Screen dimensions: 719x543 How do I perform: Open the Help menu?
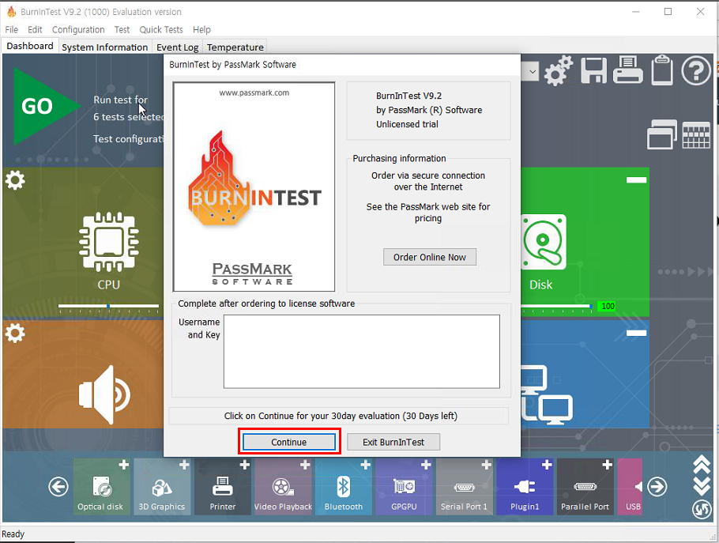coord(201,30)
